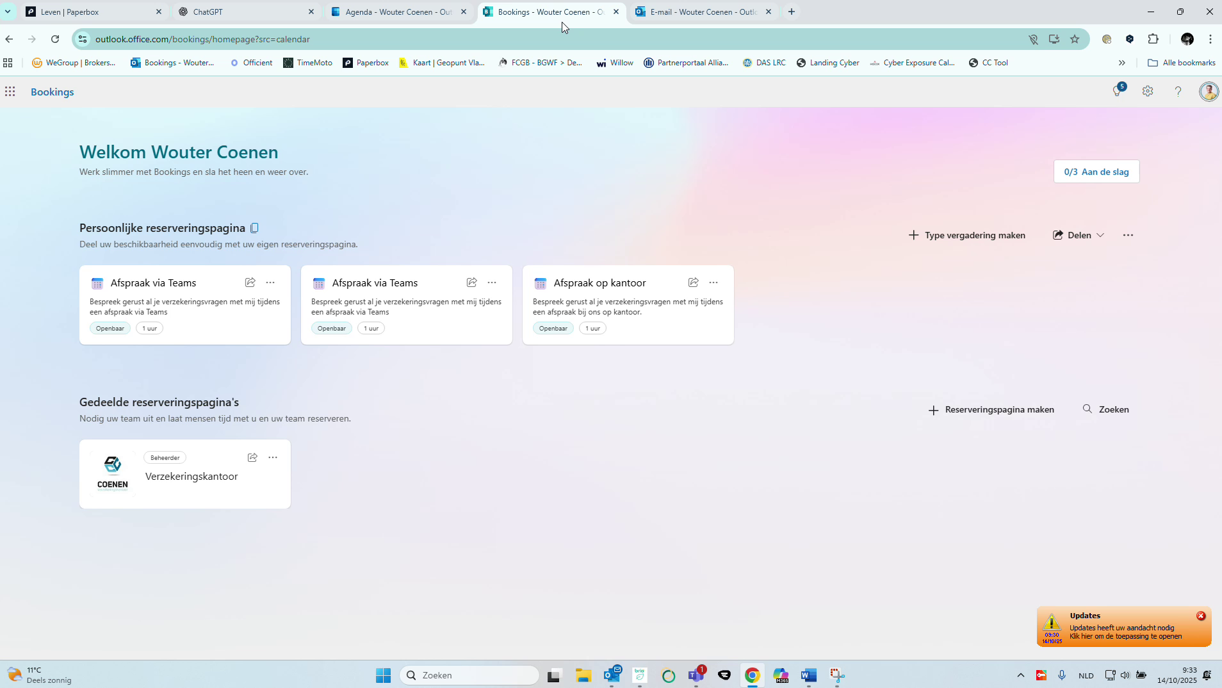Open the Zoeken search icon for shared pages

[x=1088, y=409]
